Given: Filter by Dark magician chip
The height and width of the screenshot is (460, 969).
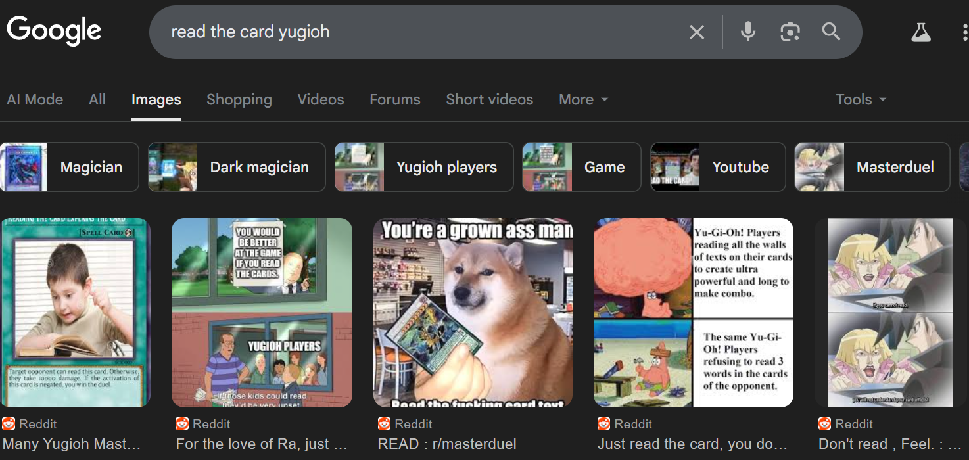Looking at the screenshot, I should pos(237,167).
